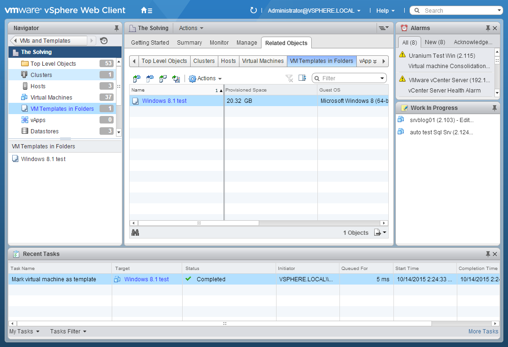Expand the Filter field dropdown arrow
This screenshot has width=508, height=347.
pos(382,78)
